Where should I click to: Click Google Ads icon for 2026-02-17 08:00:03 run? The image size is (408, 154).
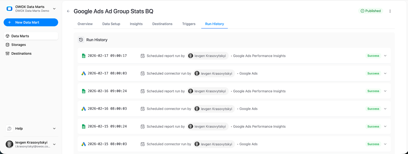point(84,73)
